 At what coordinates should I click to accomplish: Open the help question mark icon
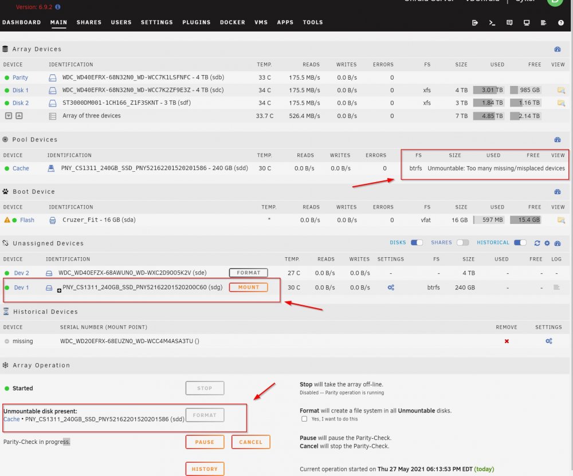tap(560, 23)
